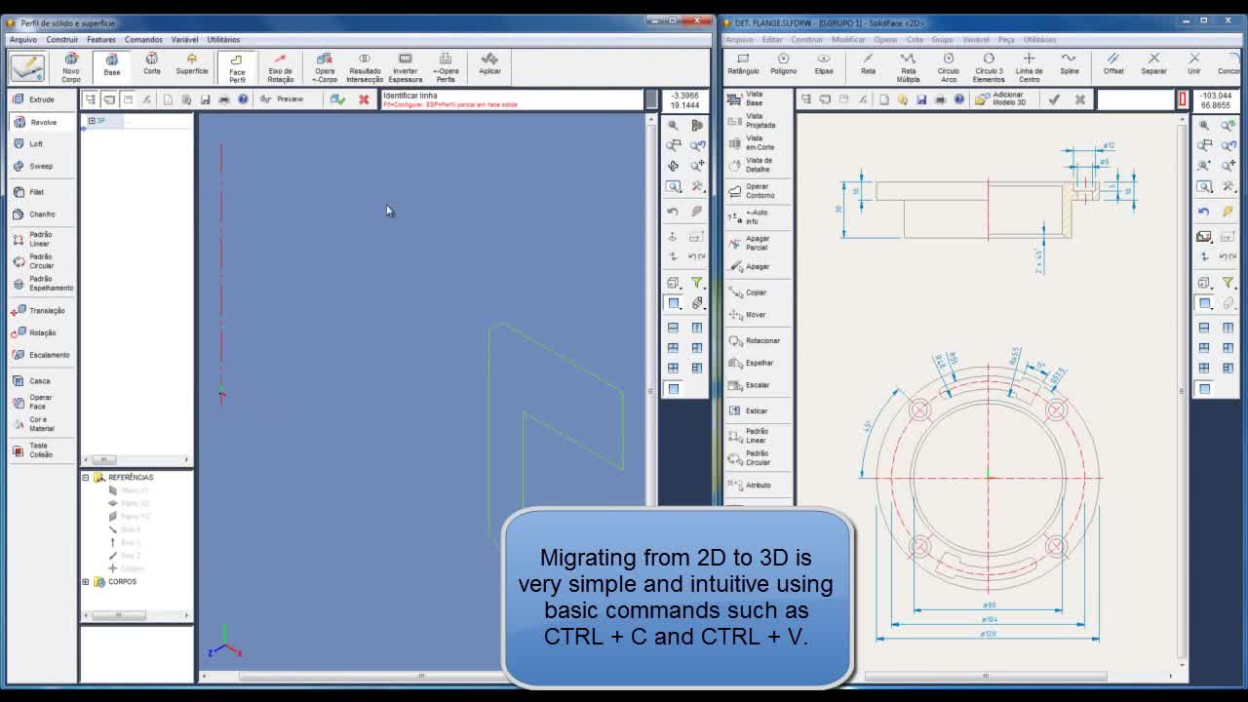
Task: Click the Eixo de Rotação tool
Action: [280, 66]
